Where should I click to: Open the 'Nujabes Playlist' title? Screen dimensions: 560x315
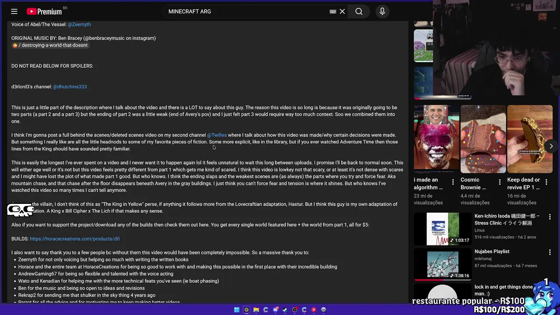point(492,252)
